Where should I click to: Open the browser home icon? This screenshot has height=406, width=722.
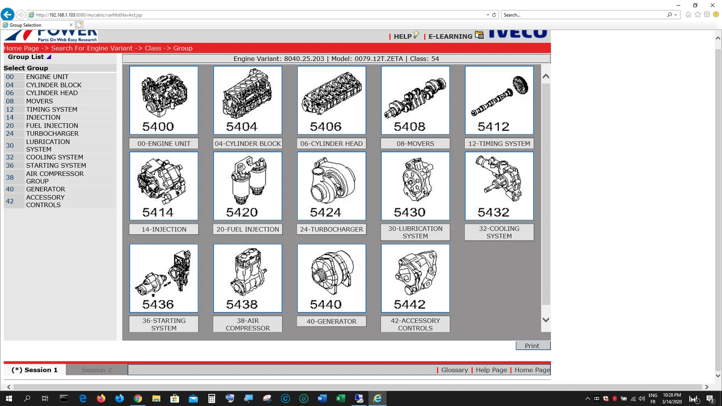pos(688,14)
